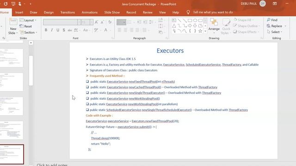This screenshot has width=296, height=166.
Task: Click Decrease List Level icon
Action: [x=139, y=22]
